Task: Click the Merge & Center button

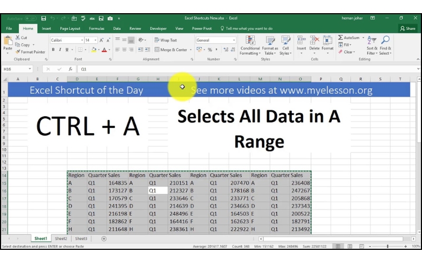Action: 171,50
